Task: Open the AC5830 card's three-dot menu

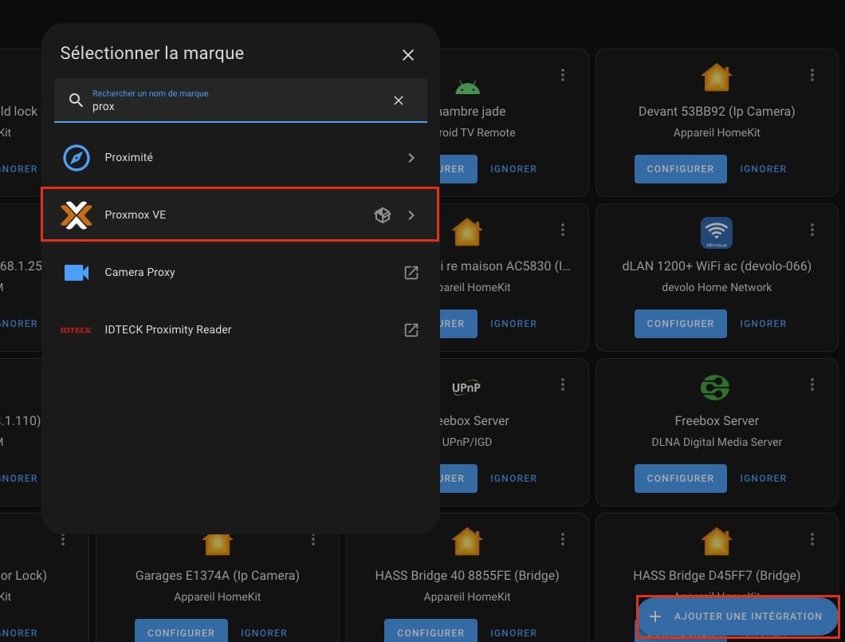Action: pos(563,230)
